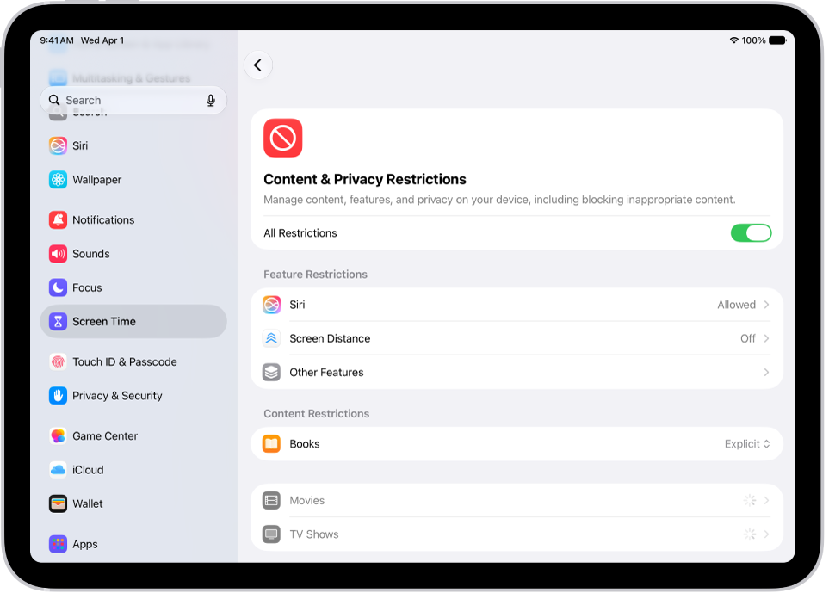Turn off the All Restrictions switch
The height and width of the screenshot is (593, 829).
[x=751, y=233]
